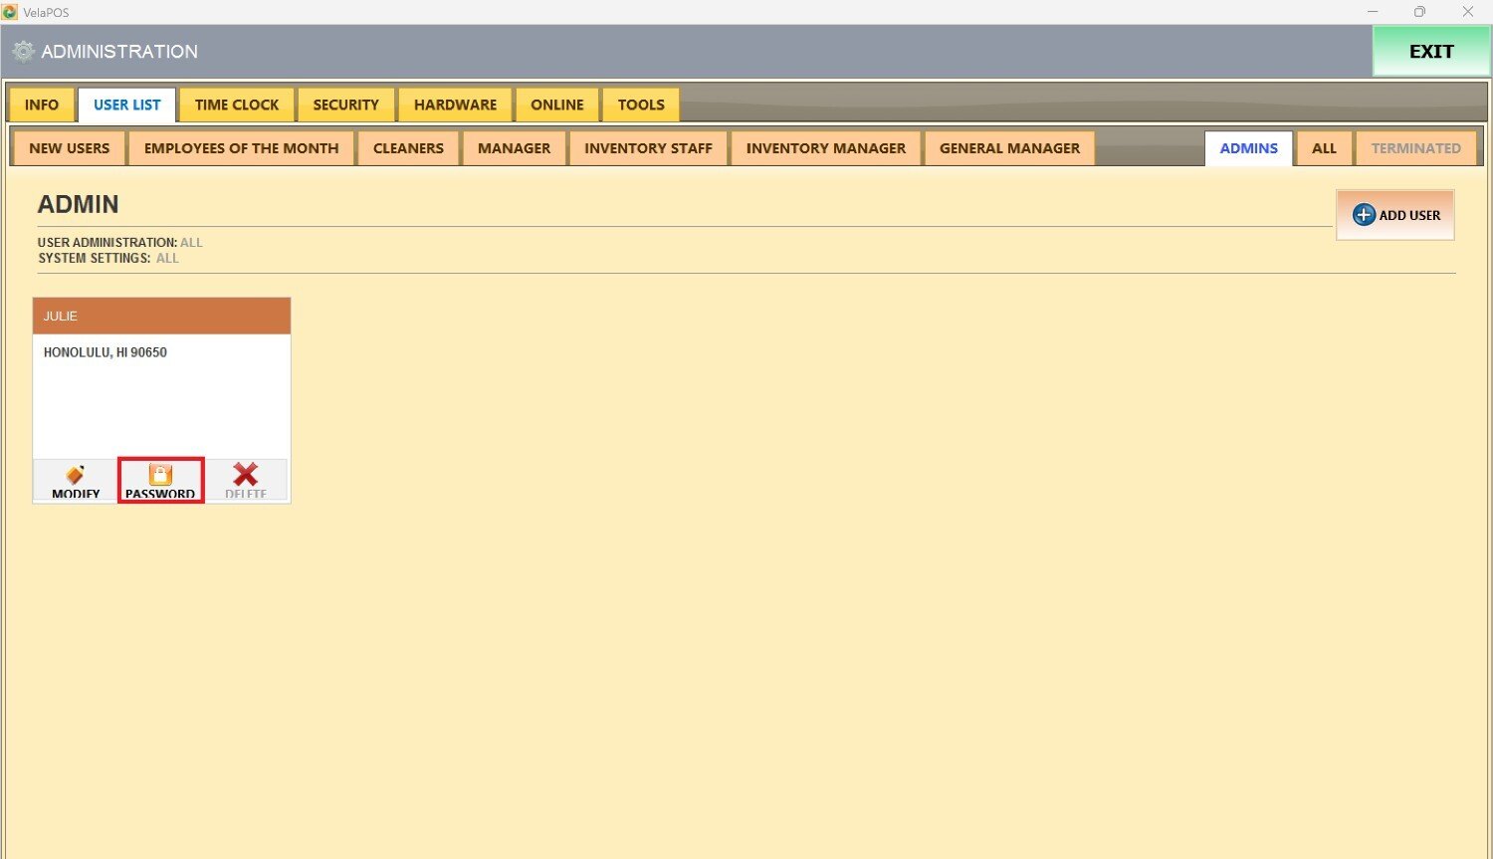Switch to the TOOLS tab

point(641,105)
